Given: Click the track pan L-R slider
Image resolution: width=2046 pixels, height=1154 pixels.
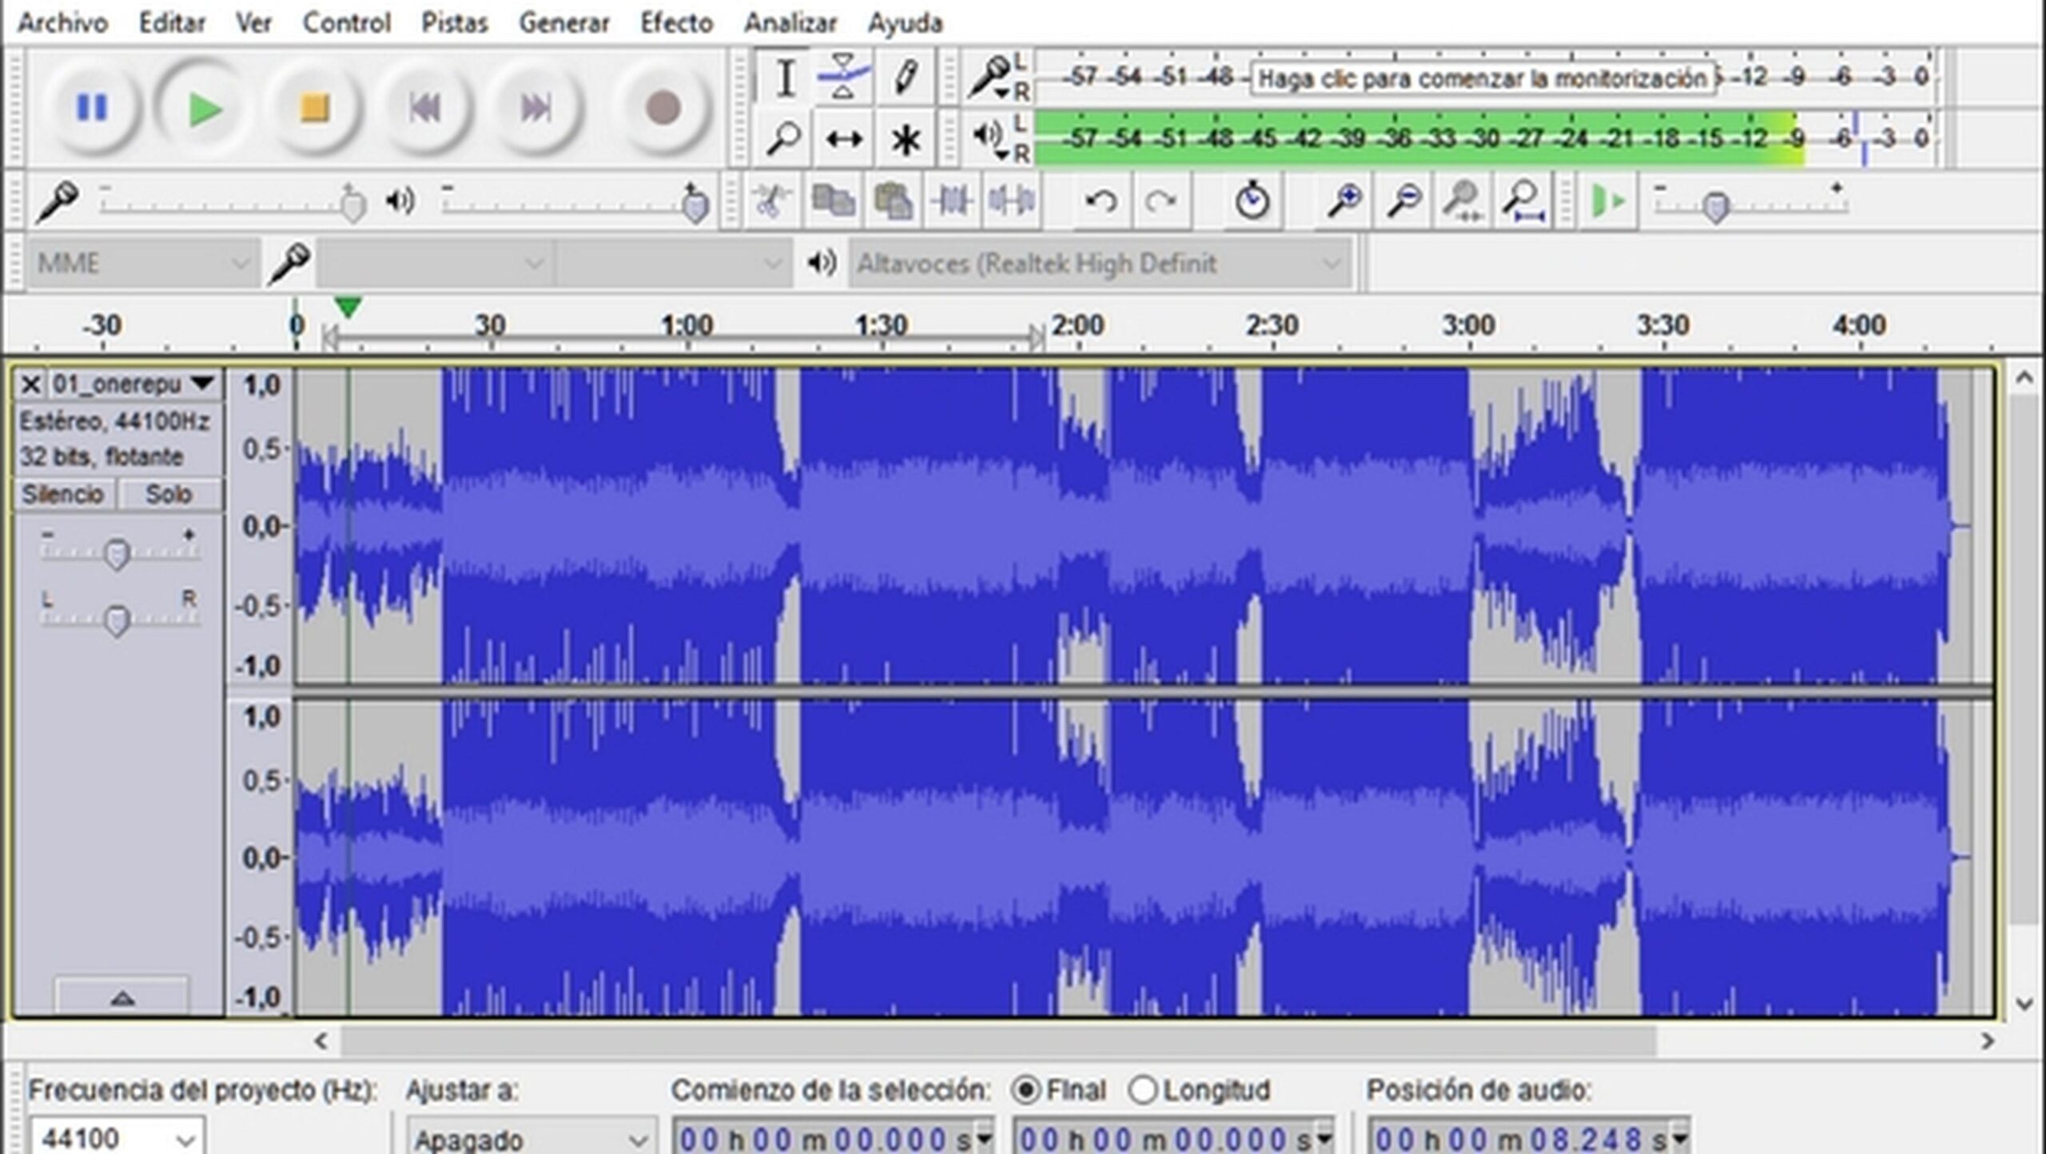Looking at the screenshot, I should 117,620.
